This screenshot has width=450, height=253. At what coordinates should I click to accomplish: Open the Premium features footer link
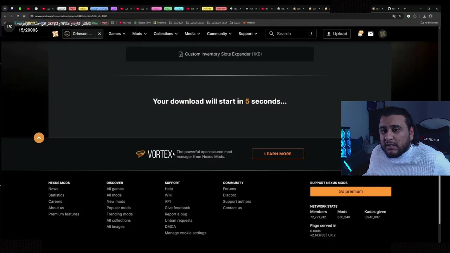(64, 214)
